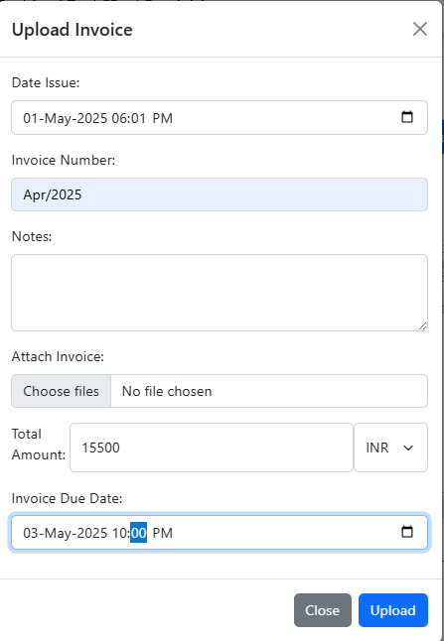Focus the Total Amount field with 15500
This screenshot has width=444, height=641.
pyautogui.click(x=212, y=448)
